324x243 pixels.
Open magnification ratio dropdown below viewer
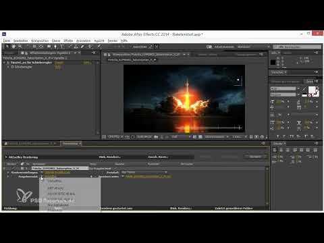[x=116, y=137]
